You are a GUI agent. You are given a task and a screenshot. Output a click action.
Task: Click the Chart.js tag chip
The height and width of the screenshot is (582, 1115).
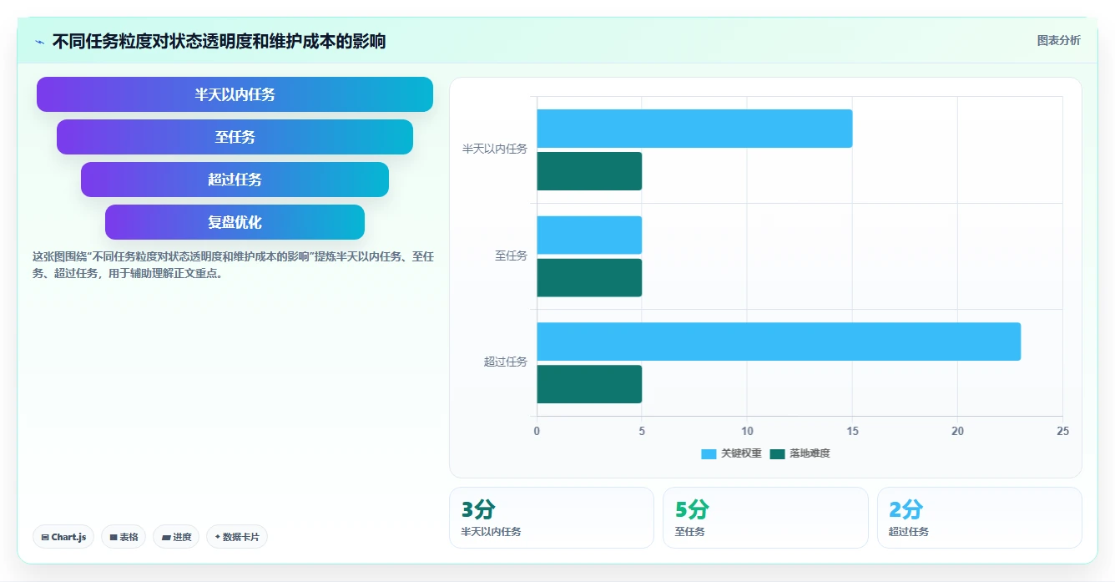coord(63,537)
